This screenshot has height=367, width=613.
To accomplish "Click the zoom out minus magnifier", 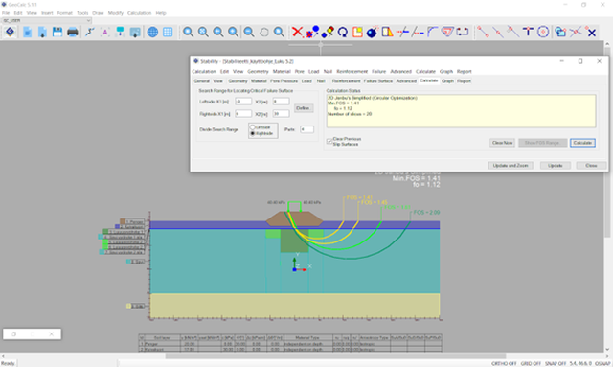I will [x=249, y=32].
